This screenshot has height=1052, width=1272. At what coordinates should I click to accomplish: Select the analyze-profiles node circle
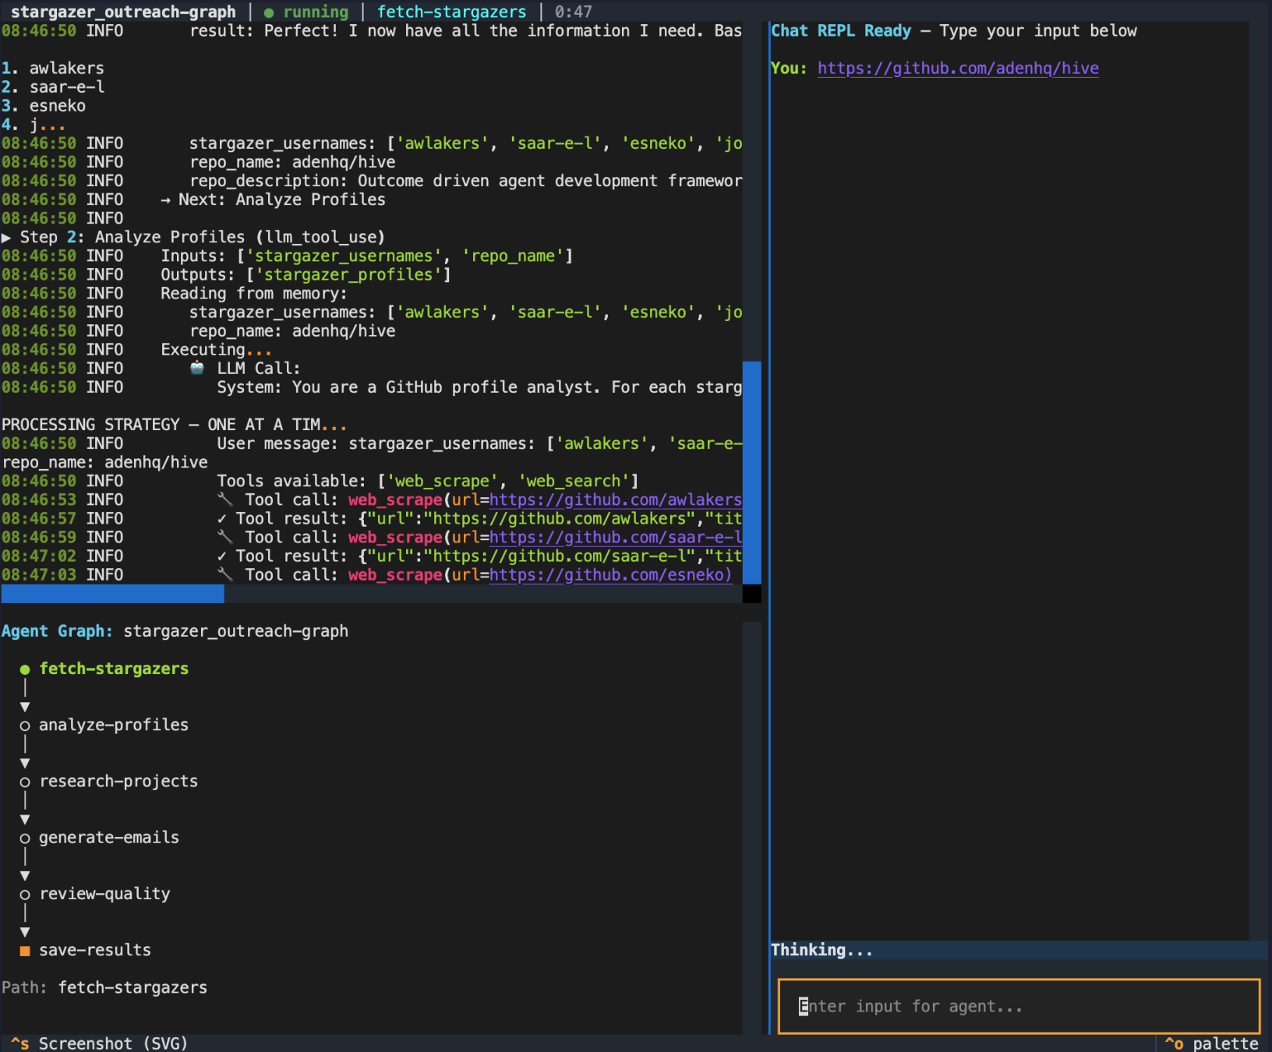[x=25, y=725]
